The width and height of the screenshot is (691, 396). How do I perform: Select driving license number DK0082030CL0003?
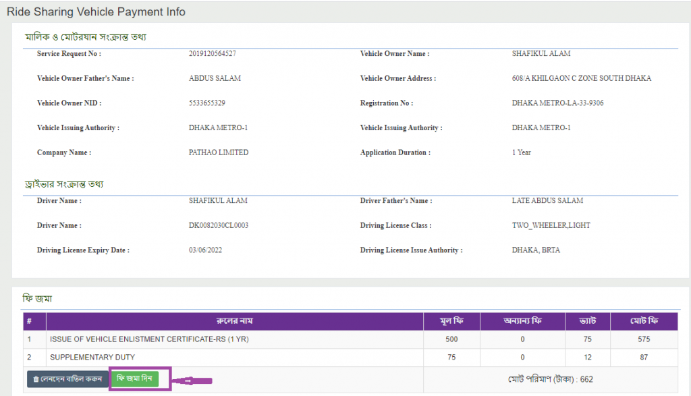[x=219, y=225]
